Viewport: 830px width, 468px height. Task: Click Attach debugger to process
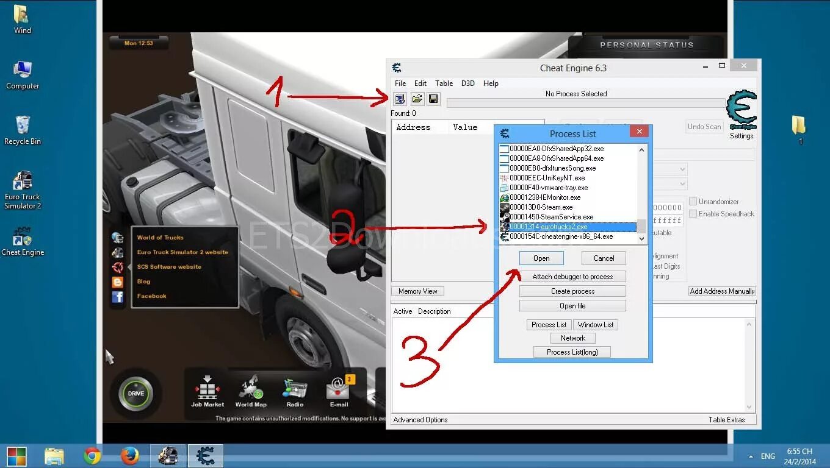[572, 276]
